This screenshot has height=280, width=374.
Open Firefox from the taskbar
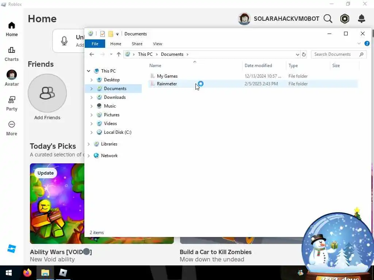[27, 273]
